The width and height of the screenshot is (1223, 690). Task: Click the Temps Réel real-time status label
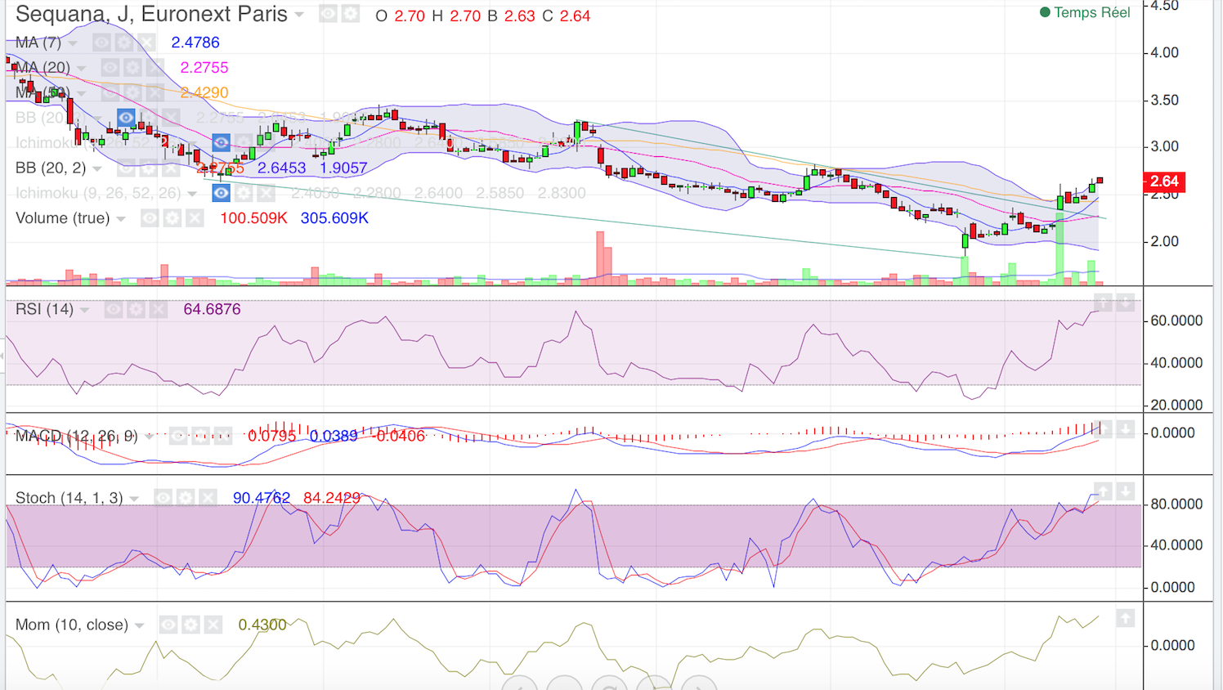(x=1091, y=12)
